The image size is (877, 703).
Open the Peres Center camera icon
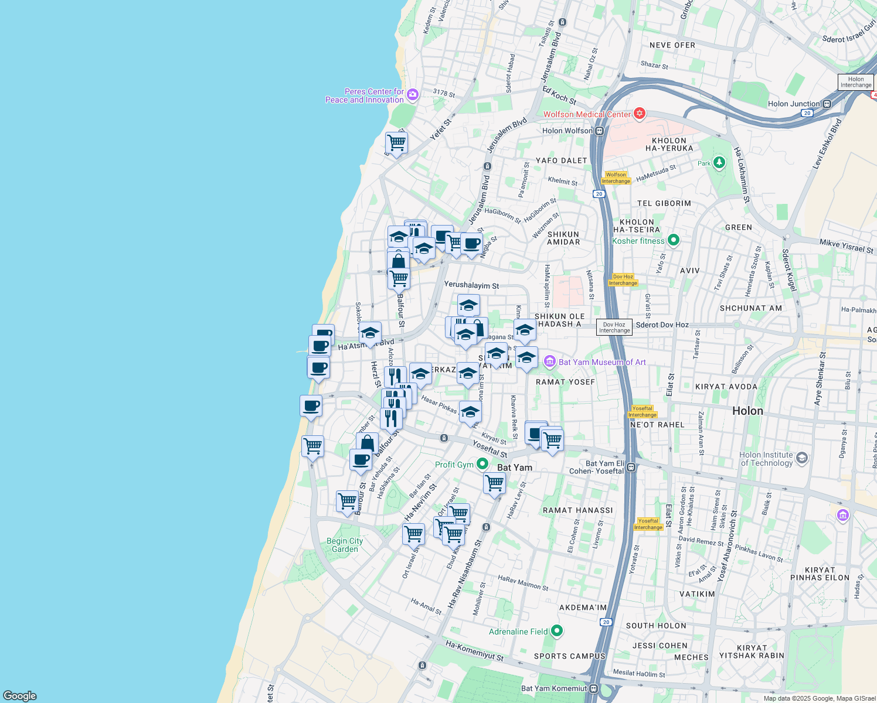pos(413,95)
